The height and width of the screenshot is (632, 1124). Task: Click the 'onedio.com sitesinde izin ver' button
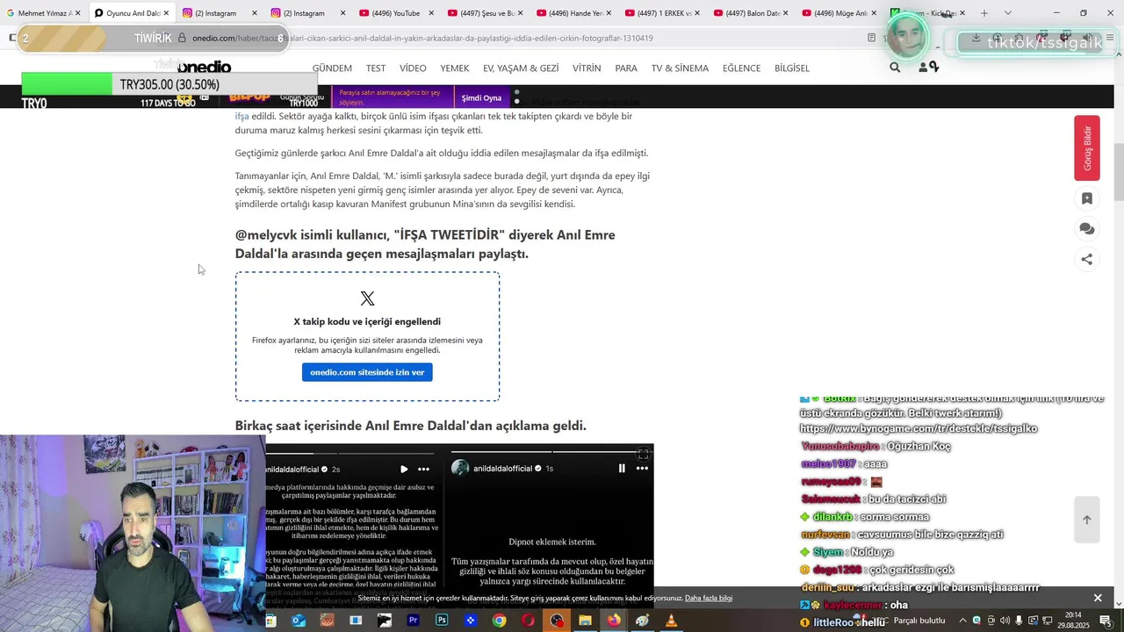coord(367,372)
